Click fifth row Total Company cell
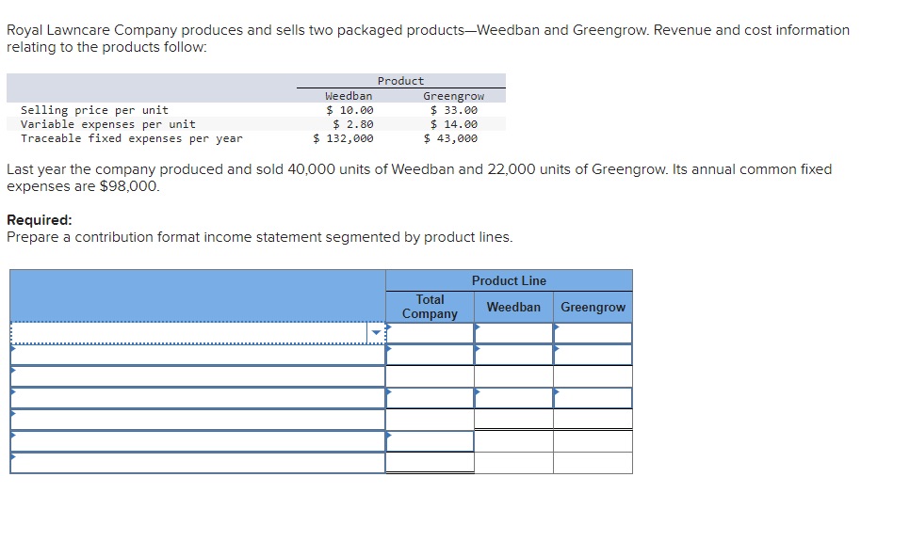910x541 pixels. pyautogui.click(x=431, y=420)
